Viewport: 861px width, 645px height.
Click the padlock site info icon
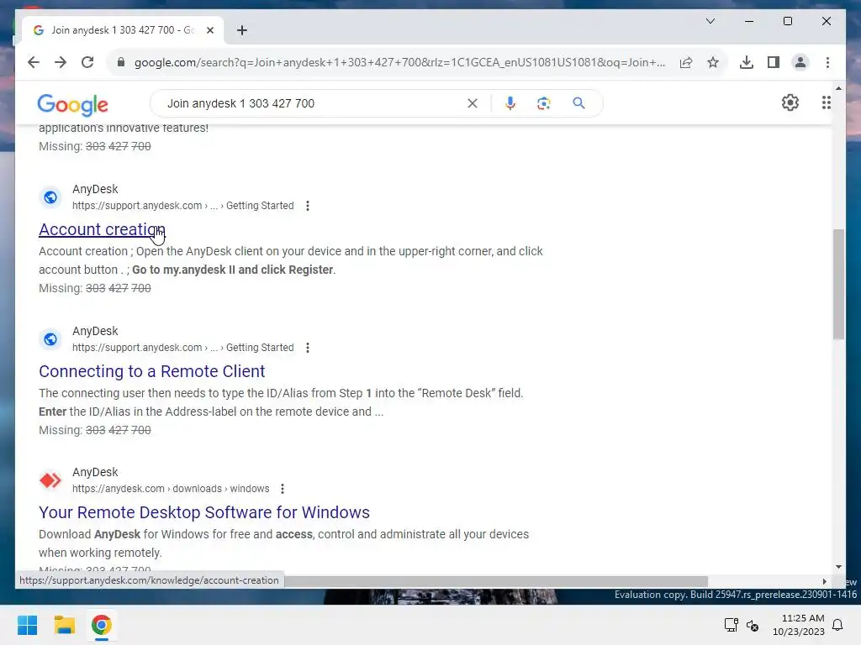(121, 62)
